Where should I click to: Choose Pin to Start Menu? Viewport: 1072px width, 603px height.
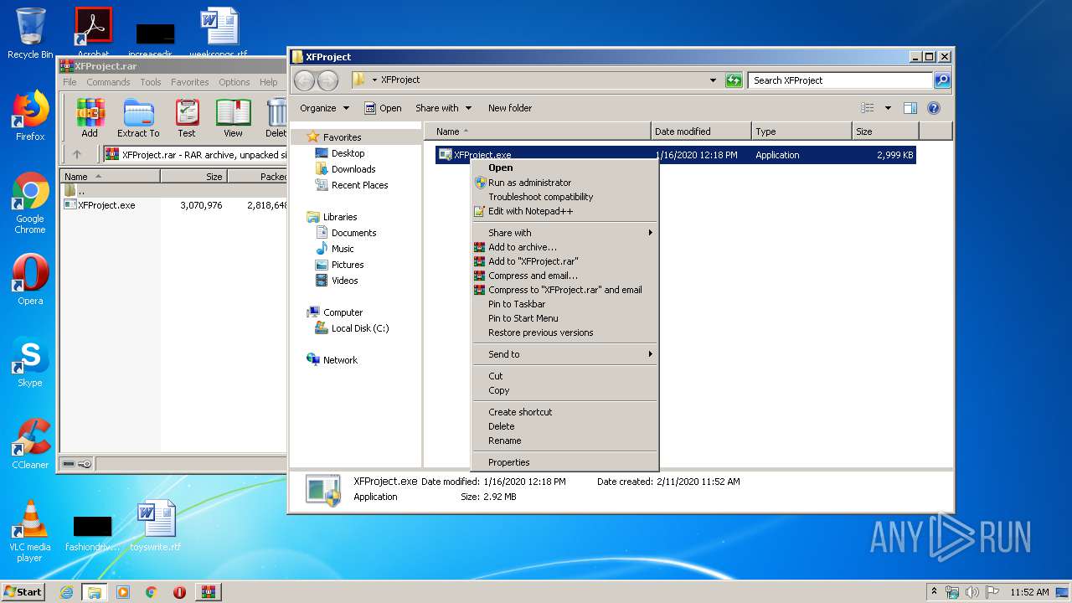pos(564,318)
